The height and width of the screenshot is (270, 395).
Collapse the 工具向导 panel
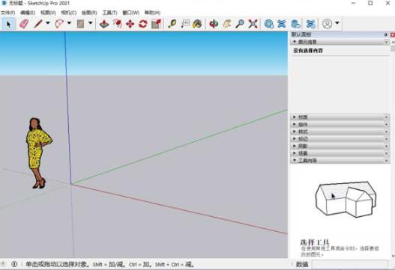tap(295, 160)
